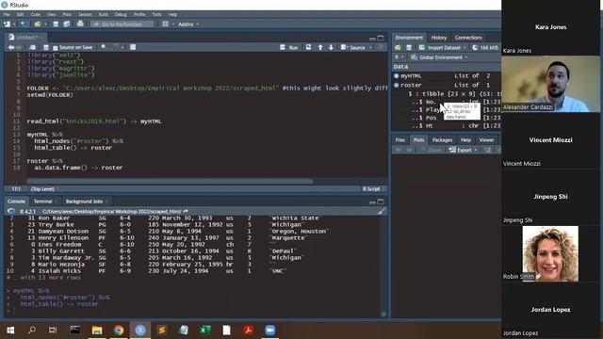Open the Viewer tab
Image resolution: width=603 pixels, height=339 pixels.
[x=486, y=140]
